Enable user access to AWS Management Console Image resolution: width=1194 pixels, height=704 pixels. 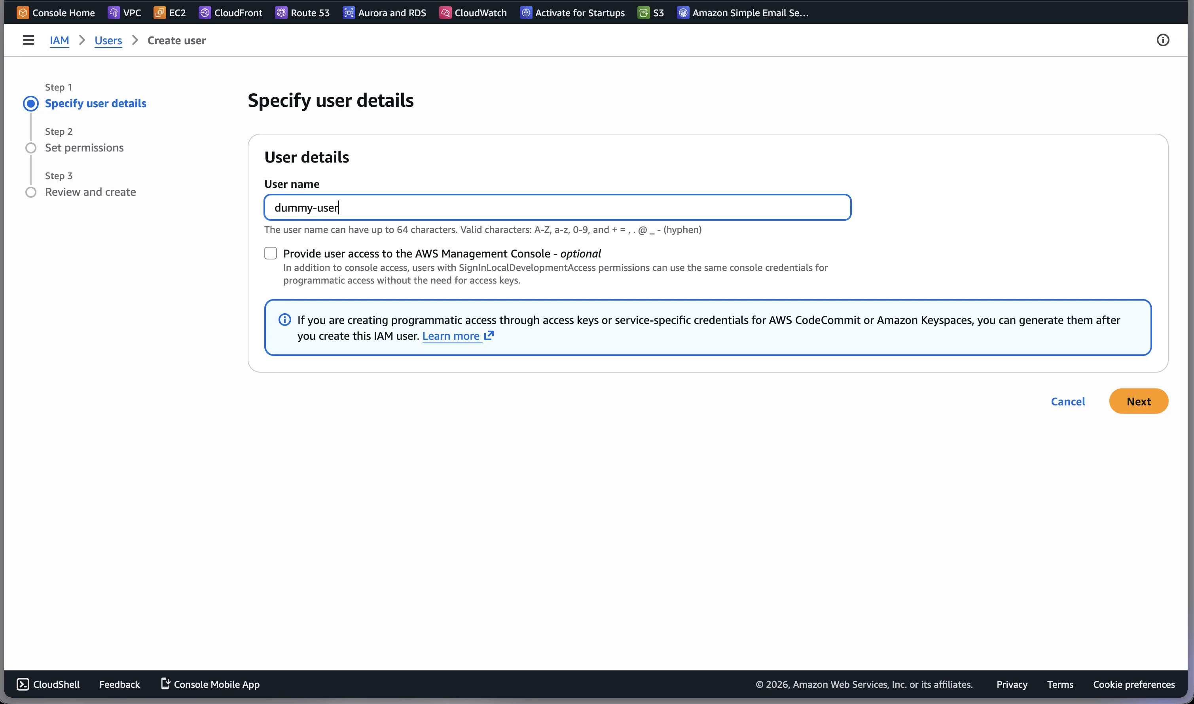tap(271, 253)
